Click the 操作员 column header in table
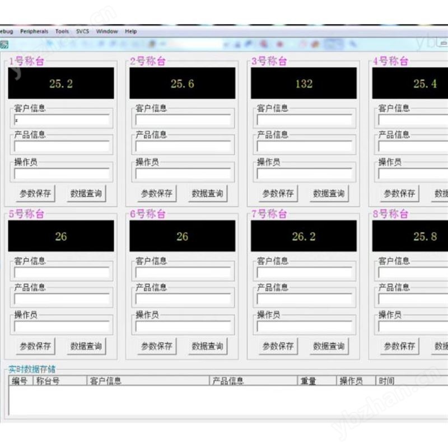Viewport: 448px width, 448px height. click(x=356, y=381)
